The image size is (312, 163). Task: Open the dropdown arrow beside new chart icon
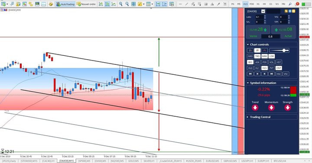pyautogui.click(x=7, y=4)
